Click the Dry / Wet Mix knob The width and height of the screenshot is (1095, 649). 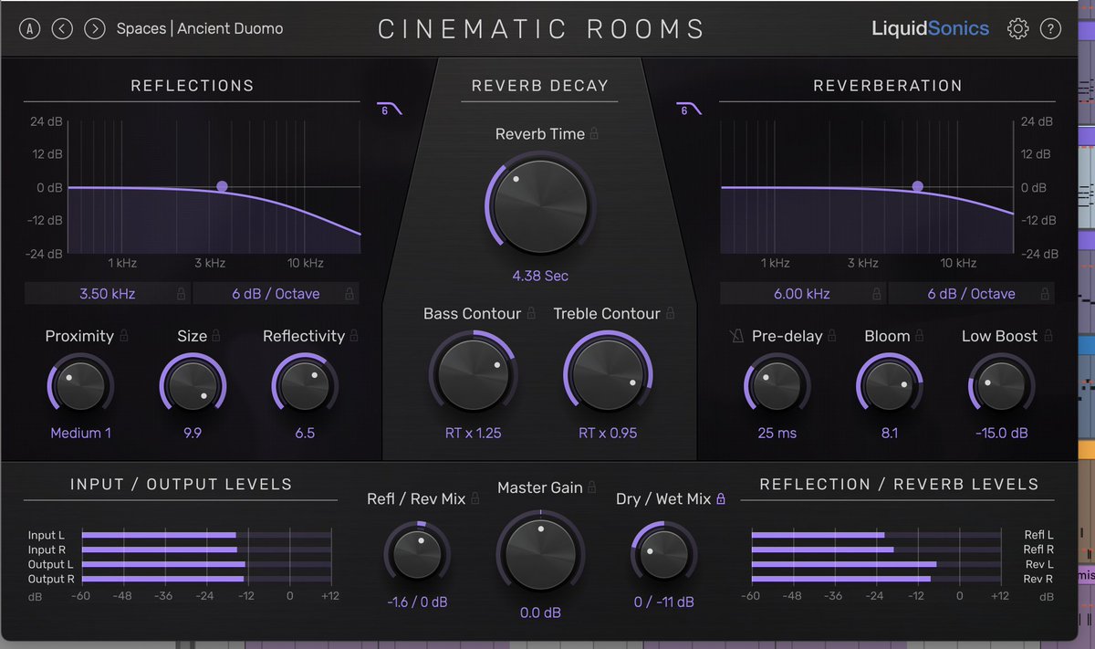663,553
